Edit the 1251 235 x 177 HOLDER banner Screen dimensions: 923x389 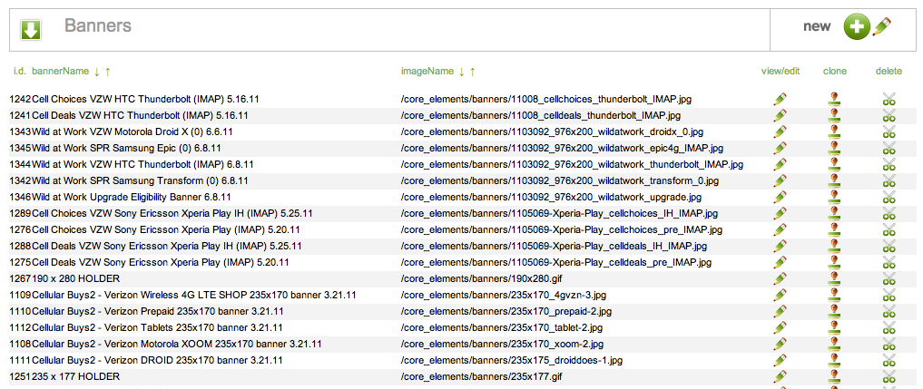point(780,376)
